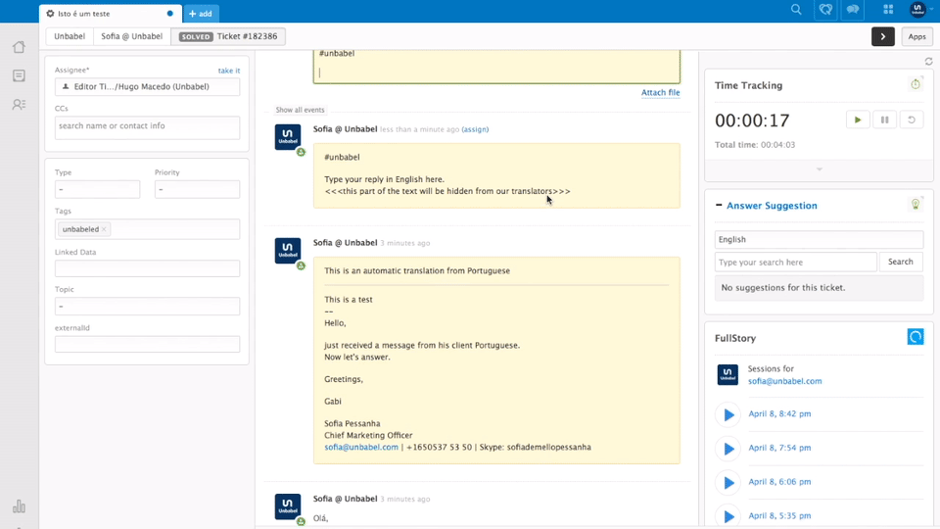
Task: Click the Tags input field
Action: [x=148, y=229]
